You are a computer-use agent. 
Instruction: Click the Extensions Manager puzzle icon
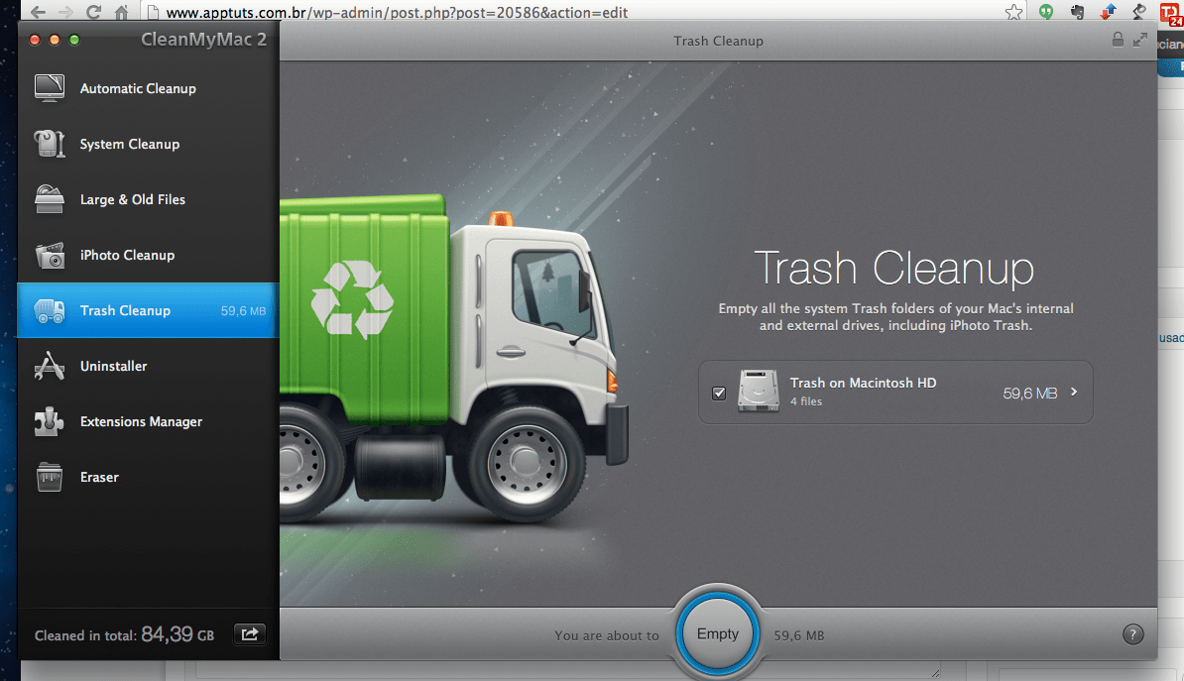pyautogui.click(x=49, y=421)
